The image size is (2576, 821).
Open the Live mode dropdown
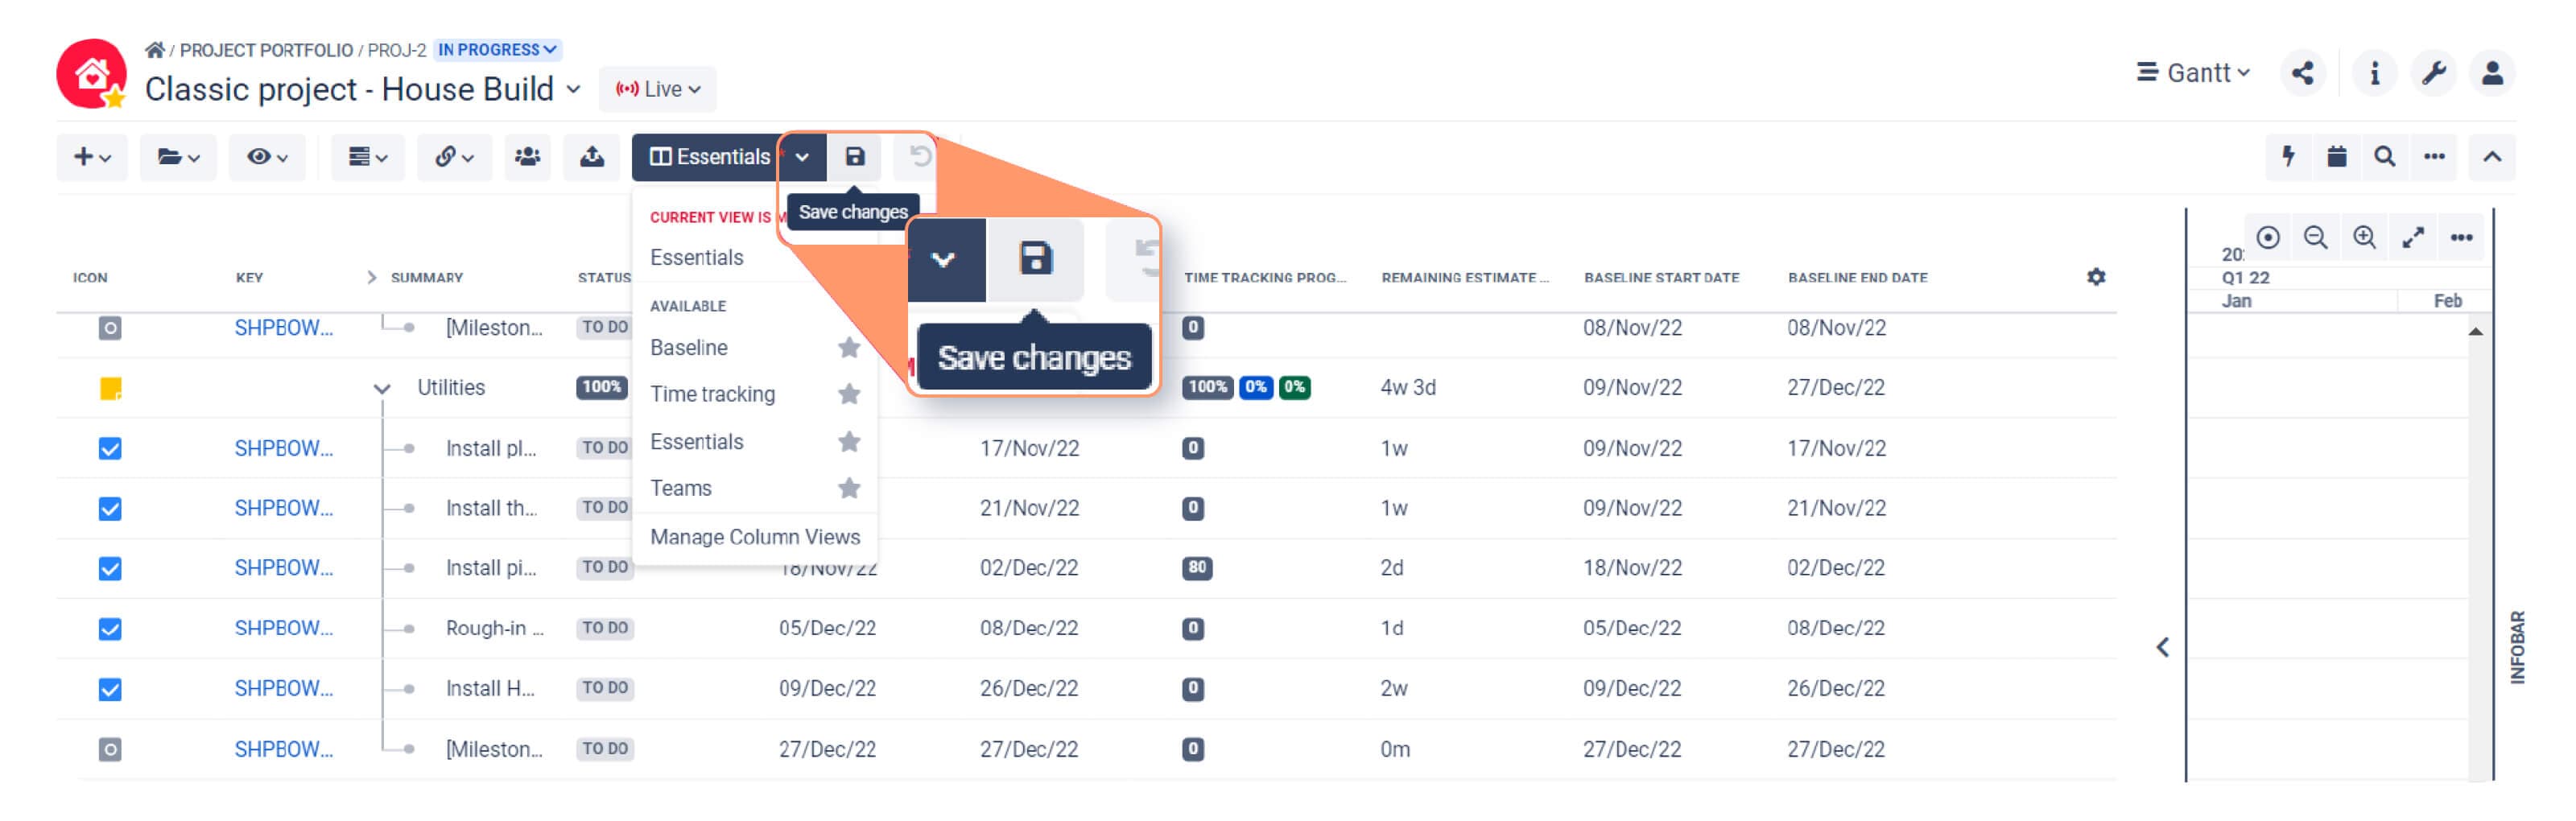click(658, 89)
